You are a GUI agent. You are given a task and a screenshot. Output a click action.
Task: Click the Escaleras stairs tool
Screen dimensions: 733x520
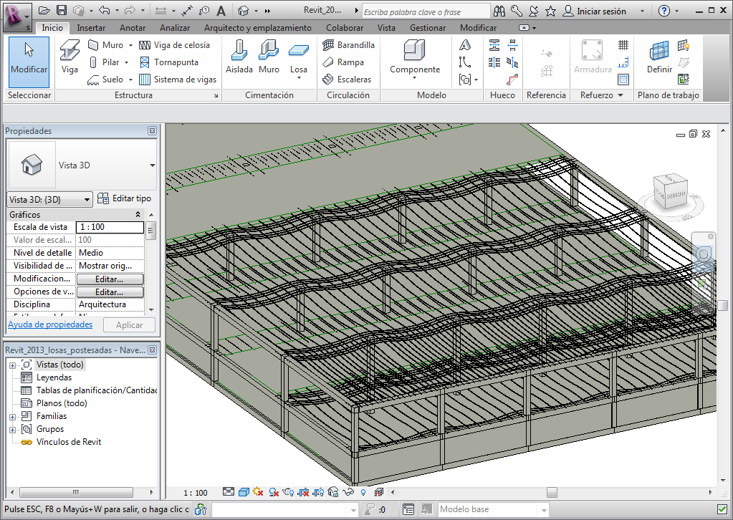click(347, 80)
